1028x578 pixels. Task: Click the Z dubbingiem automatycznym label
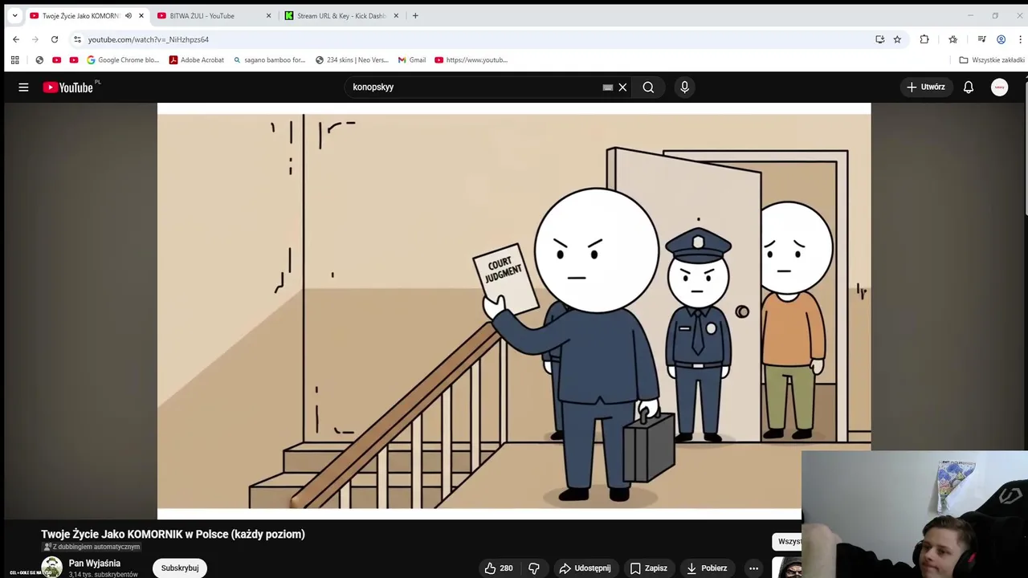coord(92,547)
